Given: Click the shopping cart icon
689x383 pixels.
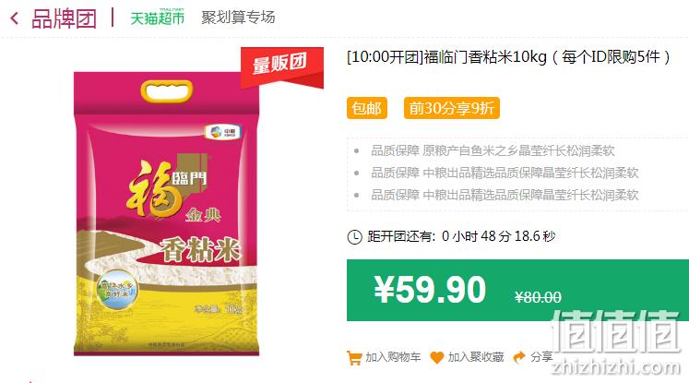Looking at the screenshot, I should pos(354,357).
